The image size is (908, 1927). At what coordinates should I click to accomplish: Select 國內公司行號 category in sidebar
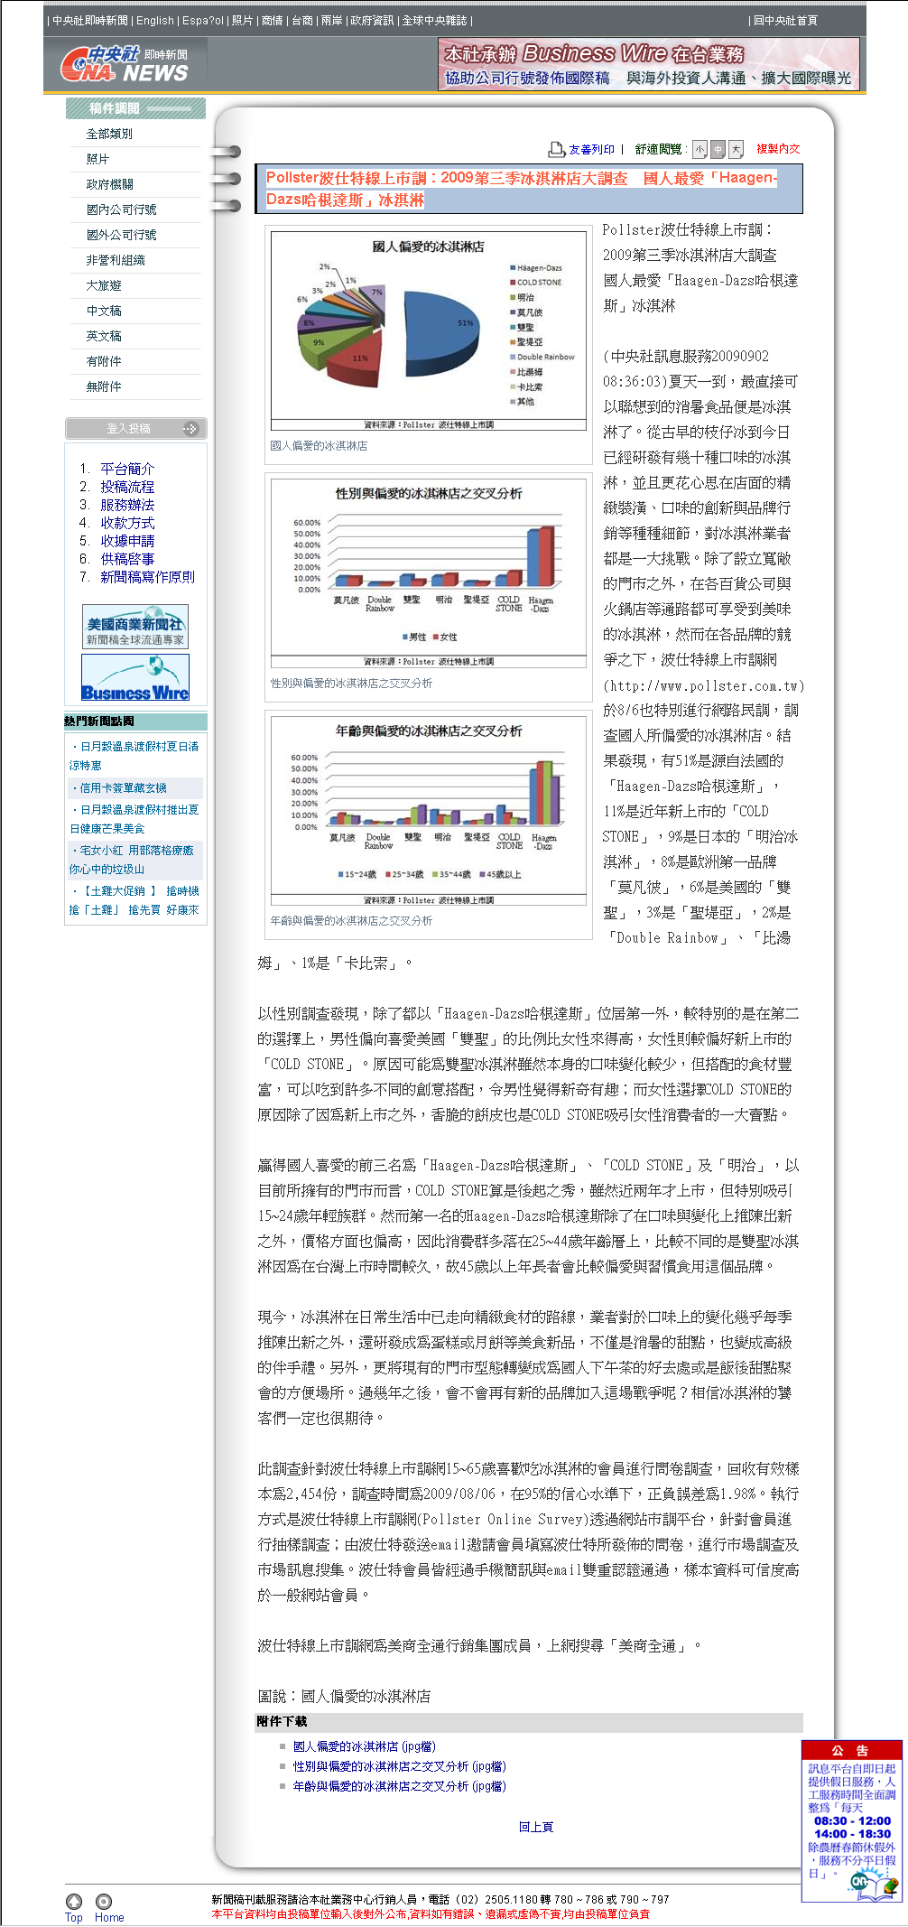pyautogui.click(x=121, y=209)
